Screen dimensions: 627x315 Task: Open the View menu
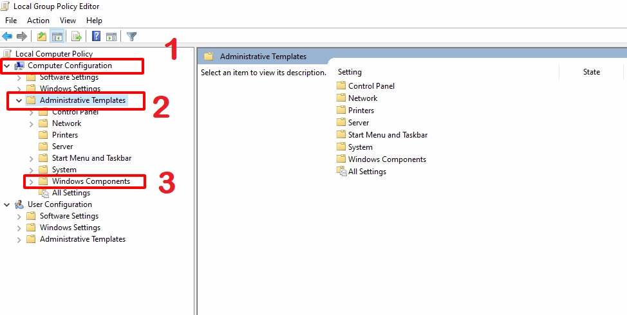click(68, 21)
